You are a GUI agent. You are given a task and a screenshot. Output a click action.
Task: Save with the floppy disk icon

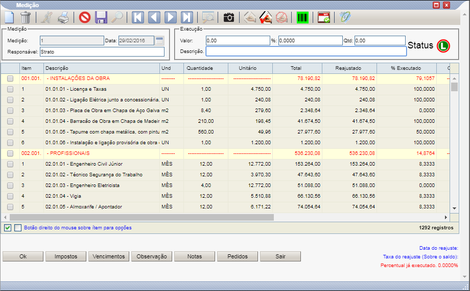pos(101,17)
